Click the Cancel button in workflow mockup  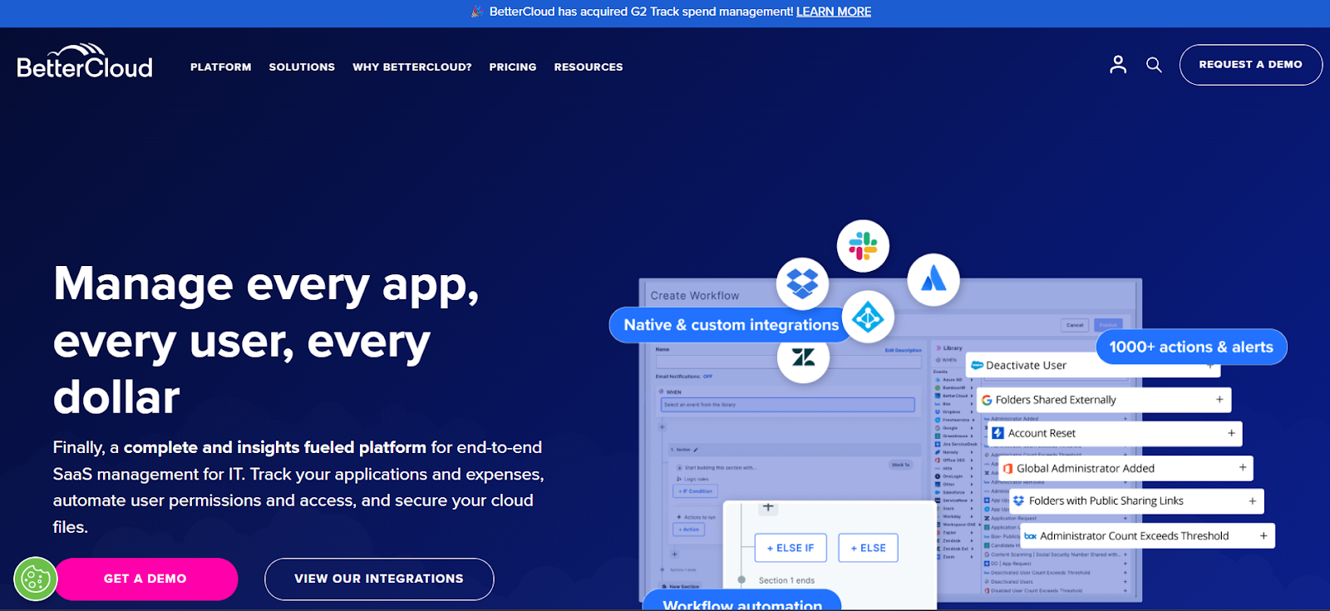[x=1075, y=325]
